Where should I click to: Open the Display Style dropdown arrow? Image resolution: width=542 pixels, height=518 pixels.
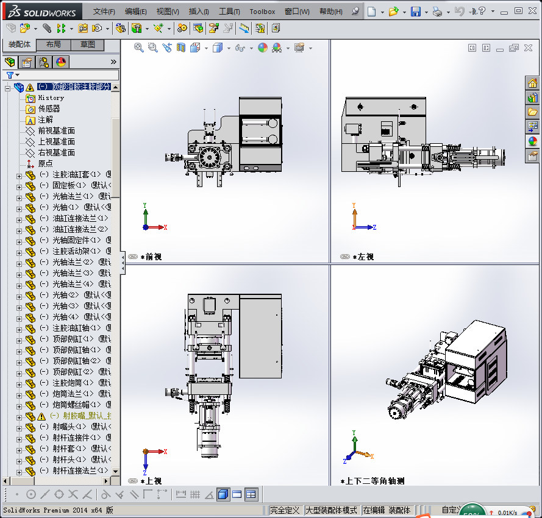(229, 48)
